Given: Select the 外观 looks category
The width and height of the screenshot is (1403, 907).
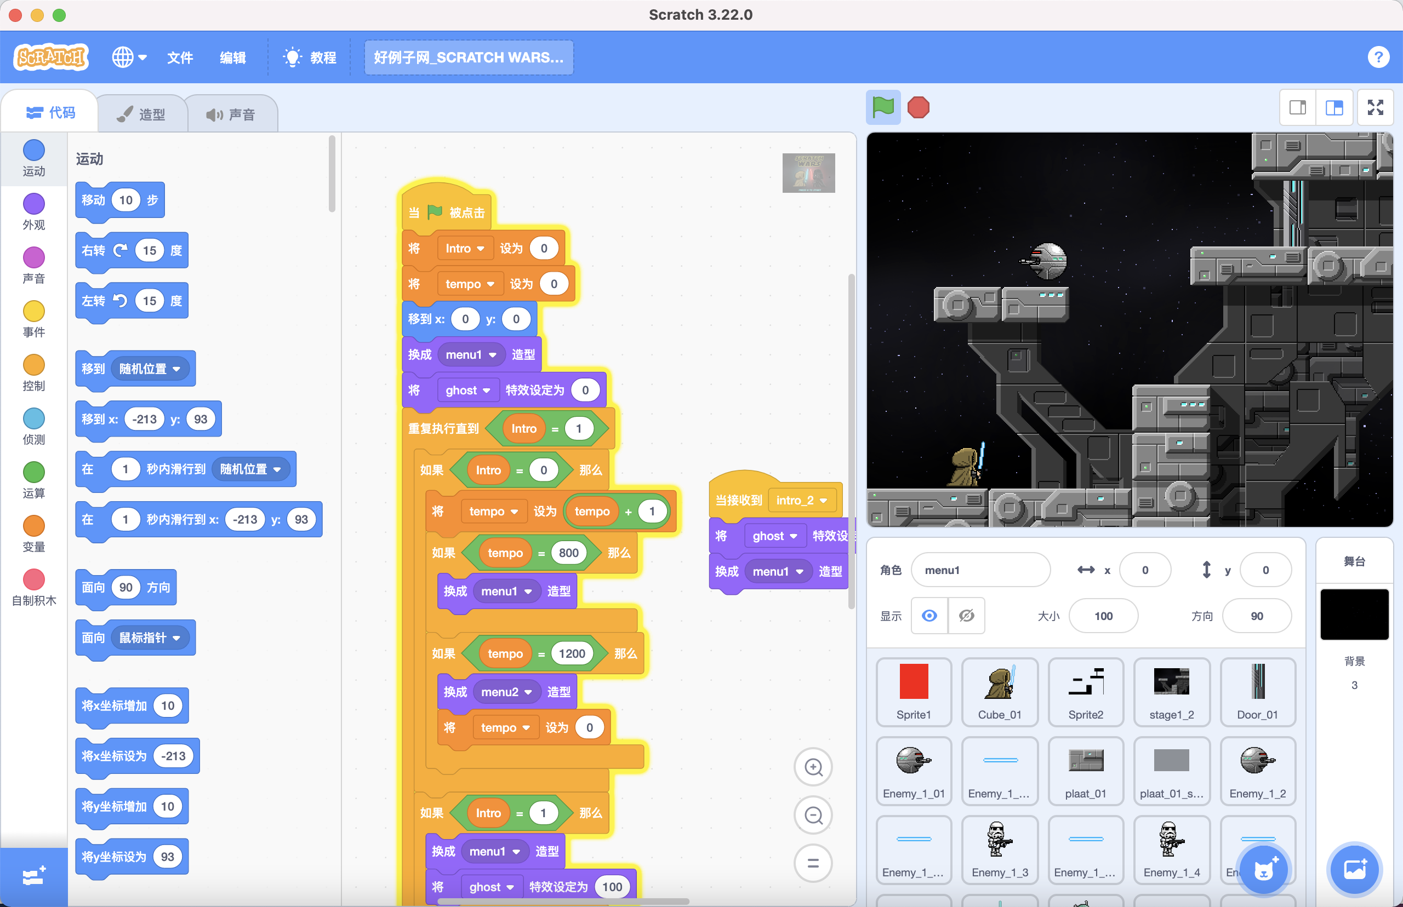Looking at the screenshot, I should (x=33, y=212).
